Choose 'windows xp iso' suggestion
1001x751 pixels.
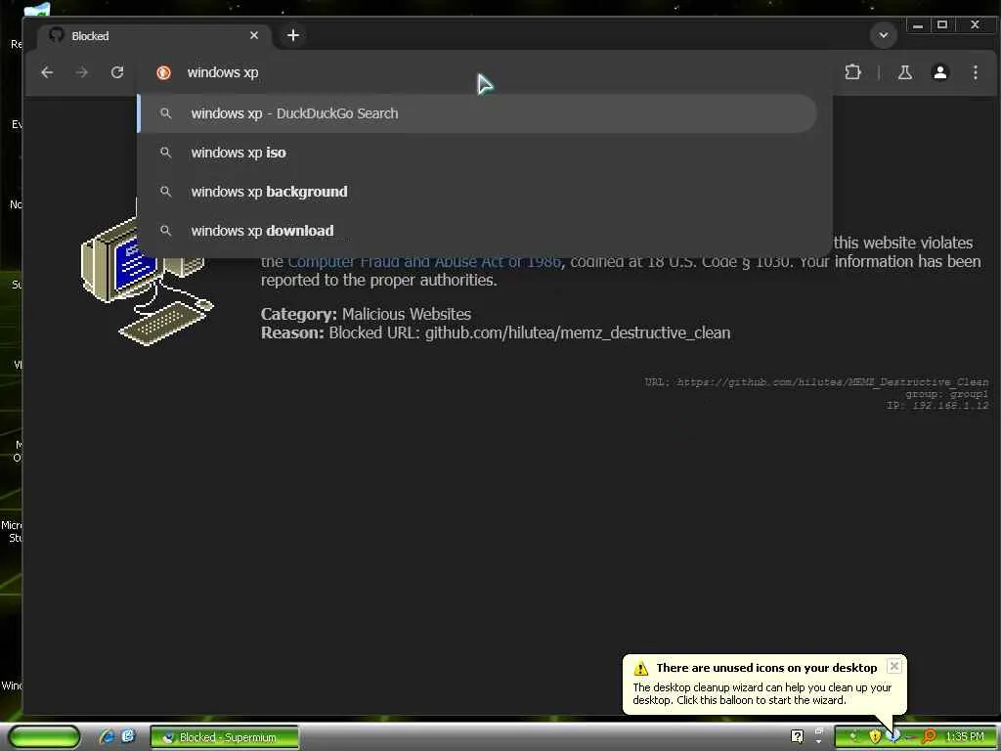click(477, 153)
